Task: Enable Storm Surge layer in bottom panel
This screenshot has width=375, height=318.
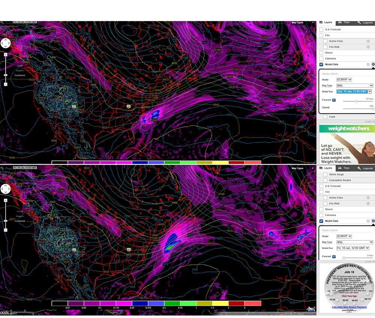Action: tap(325, 174)
